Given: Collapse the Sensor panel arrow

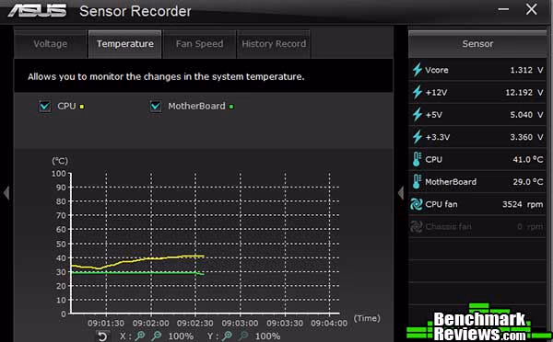Looking at the screenshot, I should tap(401, 193).
